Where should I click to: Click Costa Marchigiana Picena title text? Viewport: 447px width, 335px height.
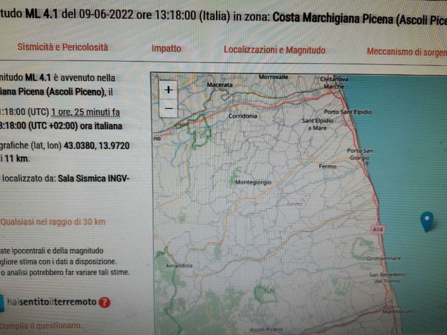point(333,19)
